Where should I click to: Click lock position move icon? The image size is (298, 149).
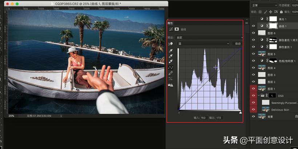(271, 12)
